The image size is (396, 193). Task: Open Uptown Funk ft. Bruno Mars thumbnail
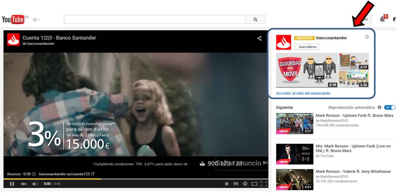294,123
